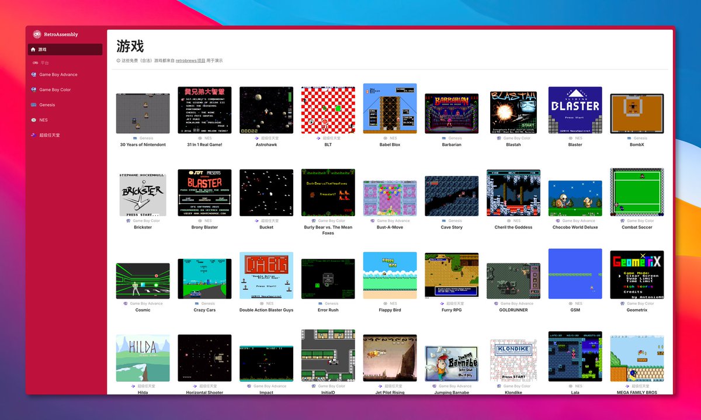Click the platform icon under BLT
The image size is (701, 420).
[x=318, y=138]
